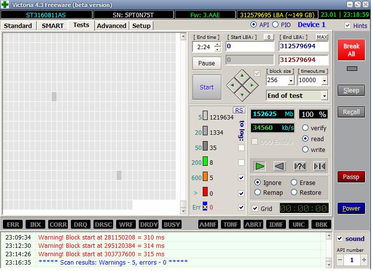Screen dimensions: 372x271
Task: Click the Break All button
Action: click(x=351, y=50)
